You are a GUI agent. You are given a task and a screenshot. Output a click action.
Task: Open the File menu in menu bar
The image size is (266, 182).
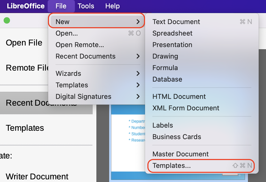pyautogui.click(x=61, y=6)
